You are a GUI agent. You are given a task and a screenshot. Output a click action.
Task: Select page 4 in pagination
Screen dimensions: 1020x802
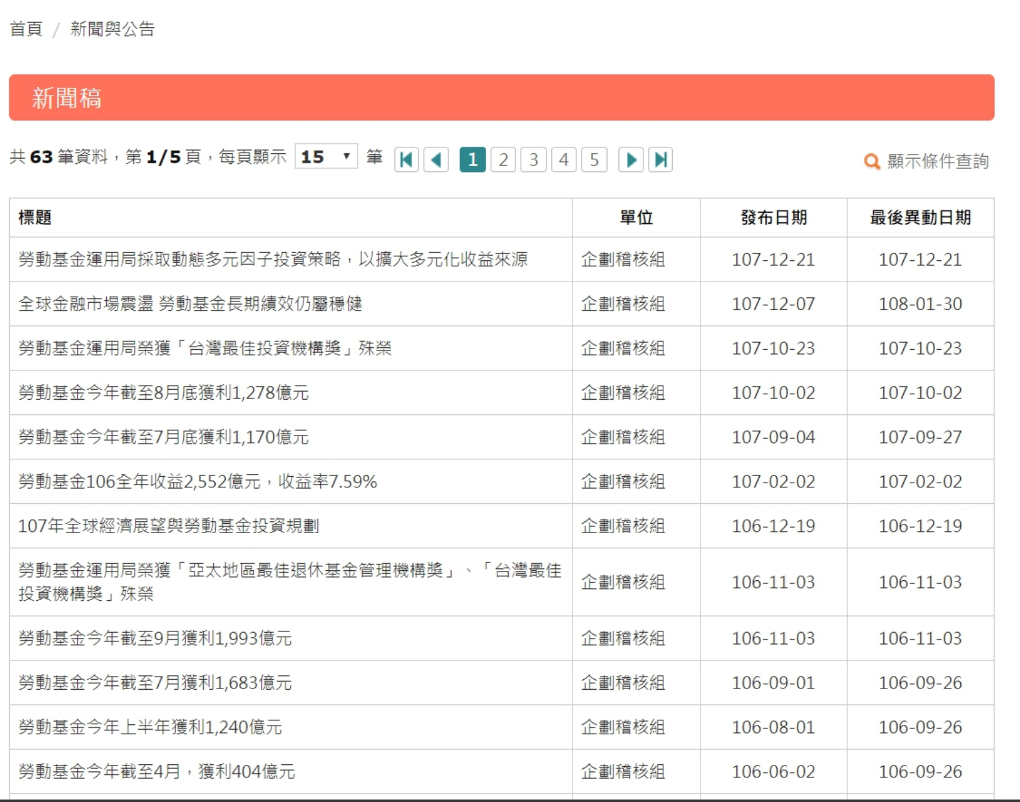[564, 160]
